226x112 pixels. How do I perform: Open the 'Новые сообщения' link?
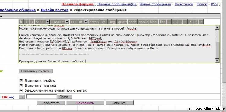[x=155, y=4]
